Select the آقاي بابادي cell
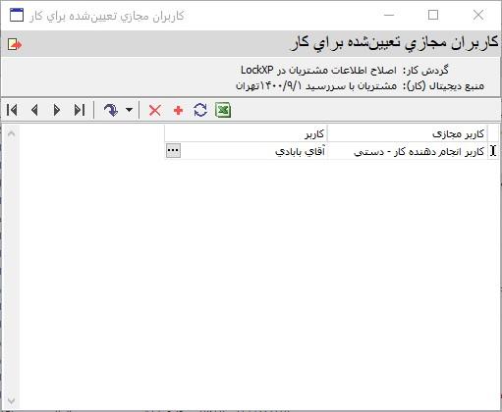This screenshot has width=502, height=412. tap(247, 151)
